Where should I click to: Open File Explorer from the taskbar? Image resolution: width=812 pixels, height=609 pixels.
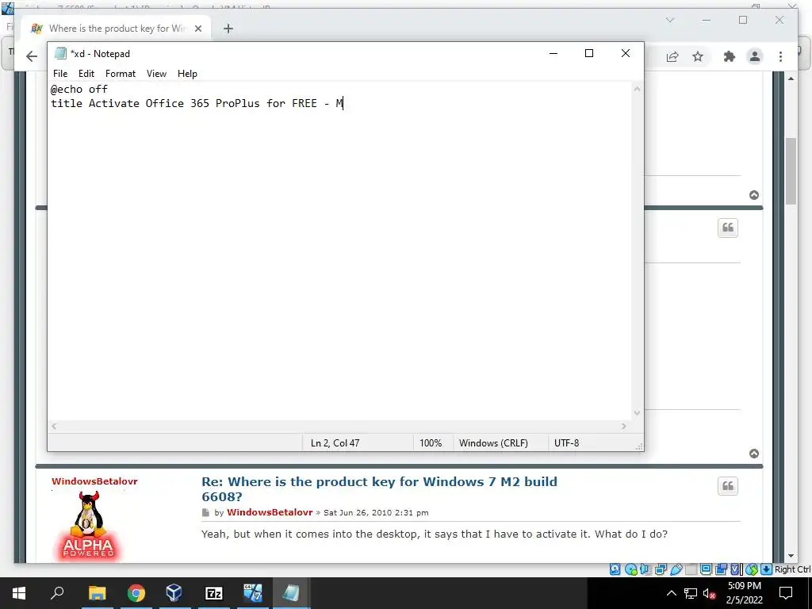[x=97, y=593]
